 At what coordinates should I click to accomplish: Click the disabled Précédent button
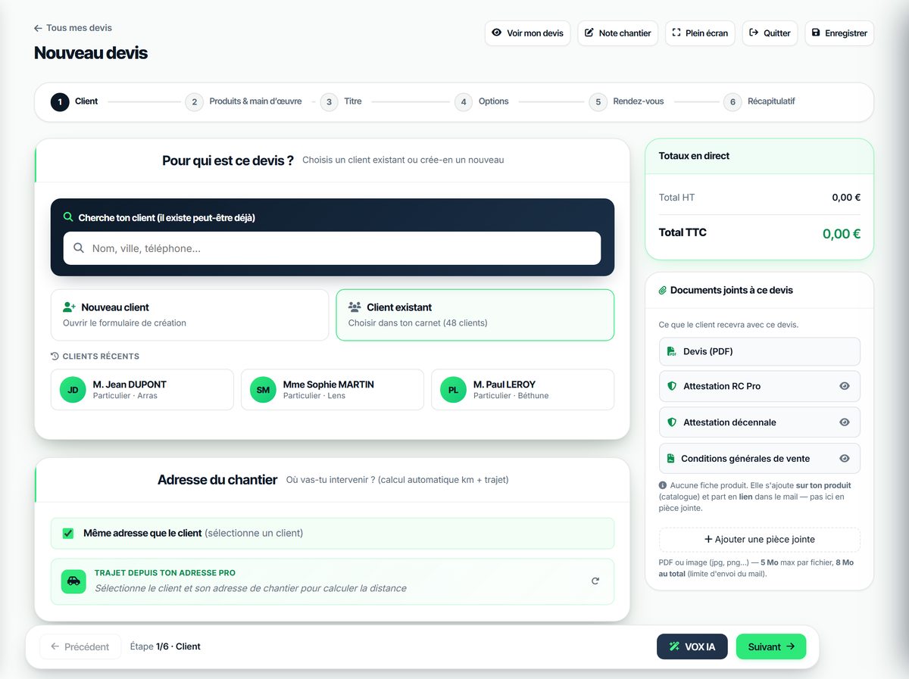coord(80,646)
